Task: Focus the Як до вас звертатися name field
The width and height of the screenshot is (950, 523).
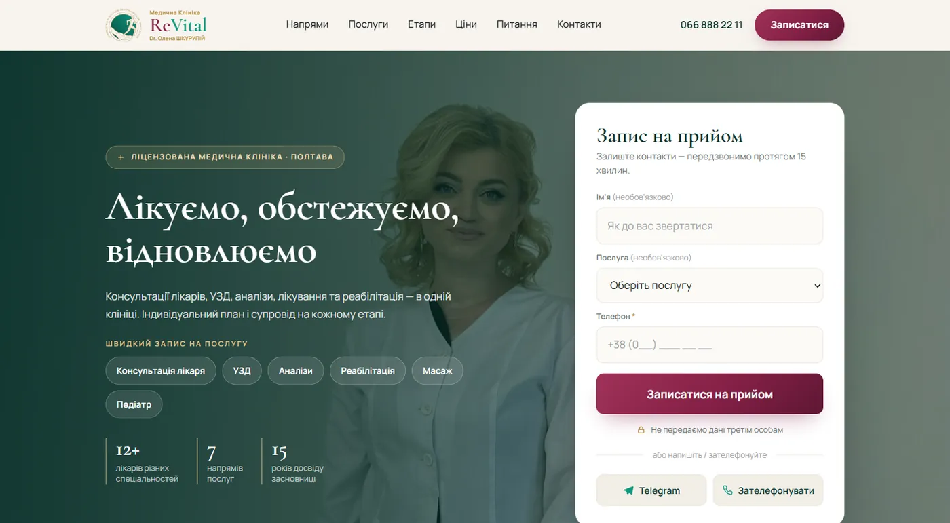Action: coord(710,226)
